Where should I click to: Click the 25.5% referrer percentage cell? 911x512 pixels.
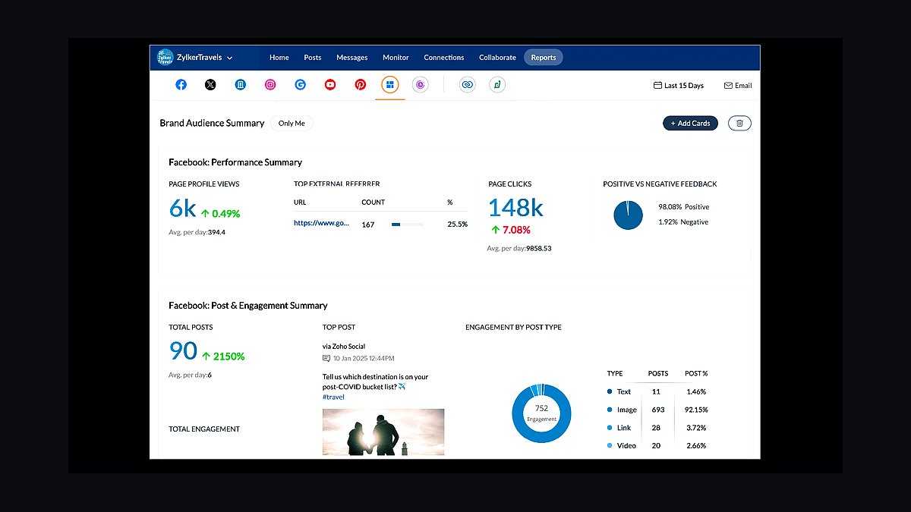[458, 225]
